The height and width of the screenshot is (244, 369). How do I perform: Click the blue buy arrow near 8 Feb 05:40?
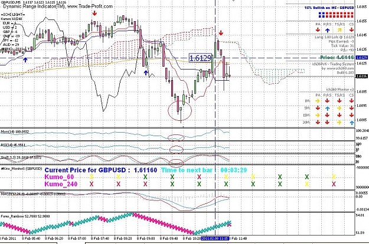coord(25,60)
